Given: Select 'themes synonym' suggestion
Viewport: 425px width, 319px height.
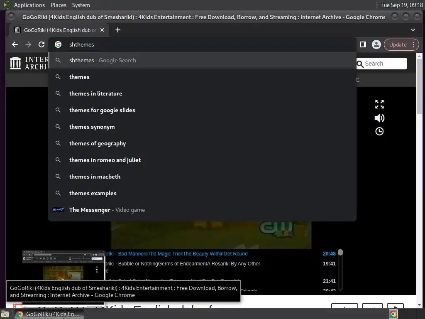Looking at the screenshot, I should [x=202, y=127].
